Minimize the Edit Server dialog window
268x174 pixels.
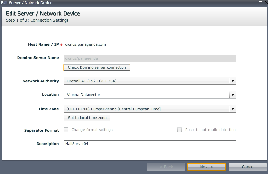pyautogui.click(x=254, y=3)
